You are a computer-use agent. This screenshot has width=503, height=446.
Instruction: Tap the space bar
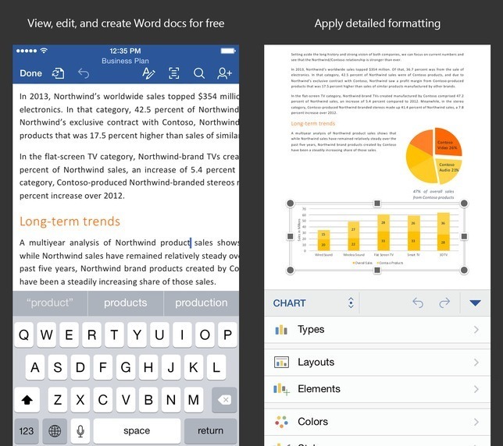[x=137, y=431]
